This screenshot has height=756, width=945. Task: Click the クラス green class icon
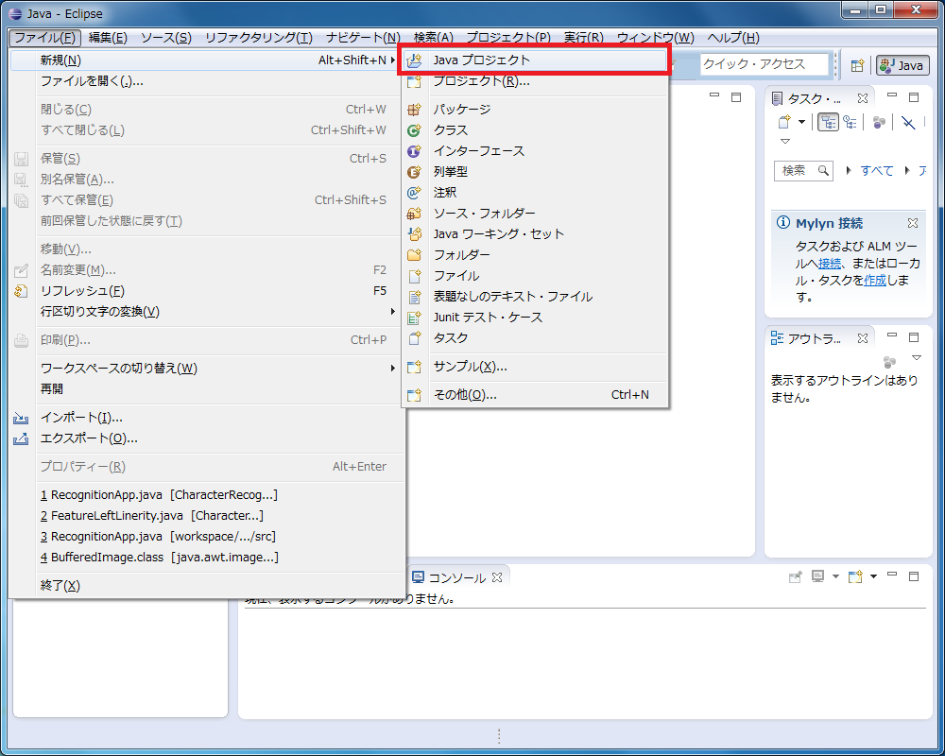(414, 130)
